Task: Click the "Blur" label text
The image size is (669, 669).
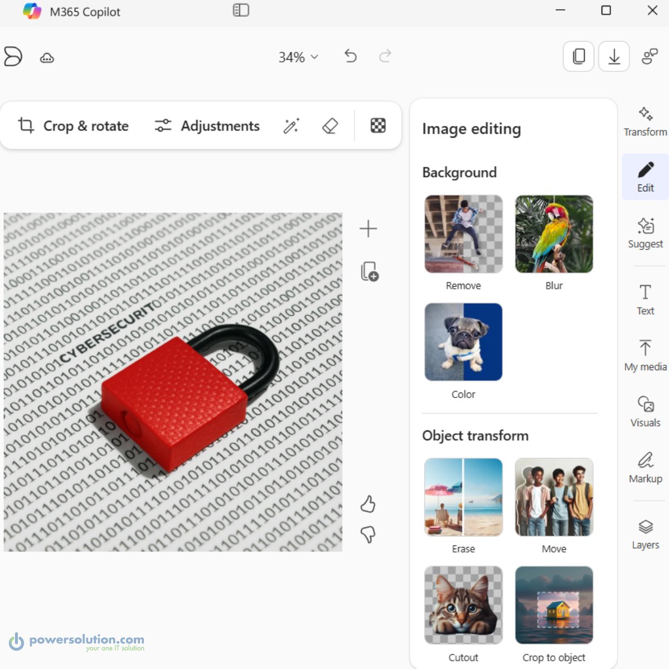Action: coord(554,285)
